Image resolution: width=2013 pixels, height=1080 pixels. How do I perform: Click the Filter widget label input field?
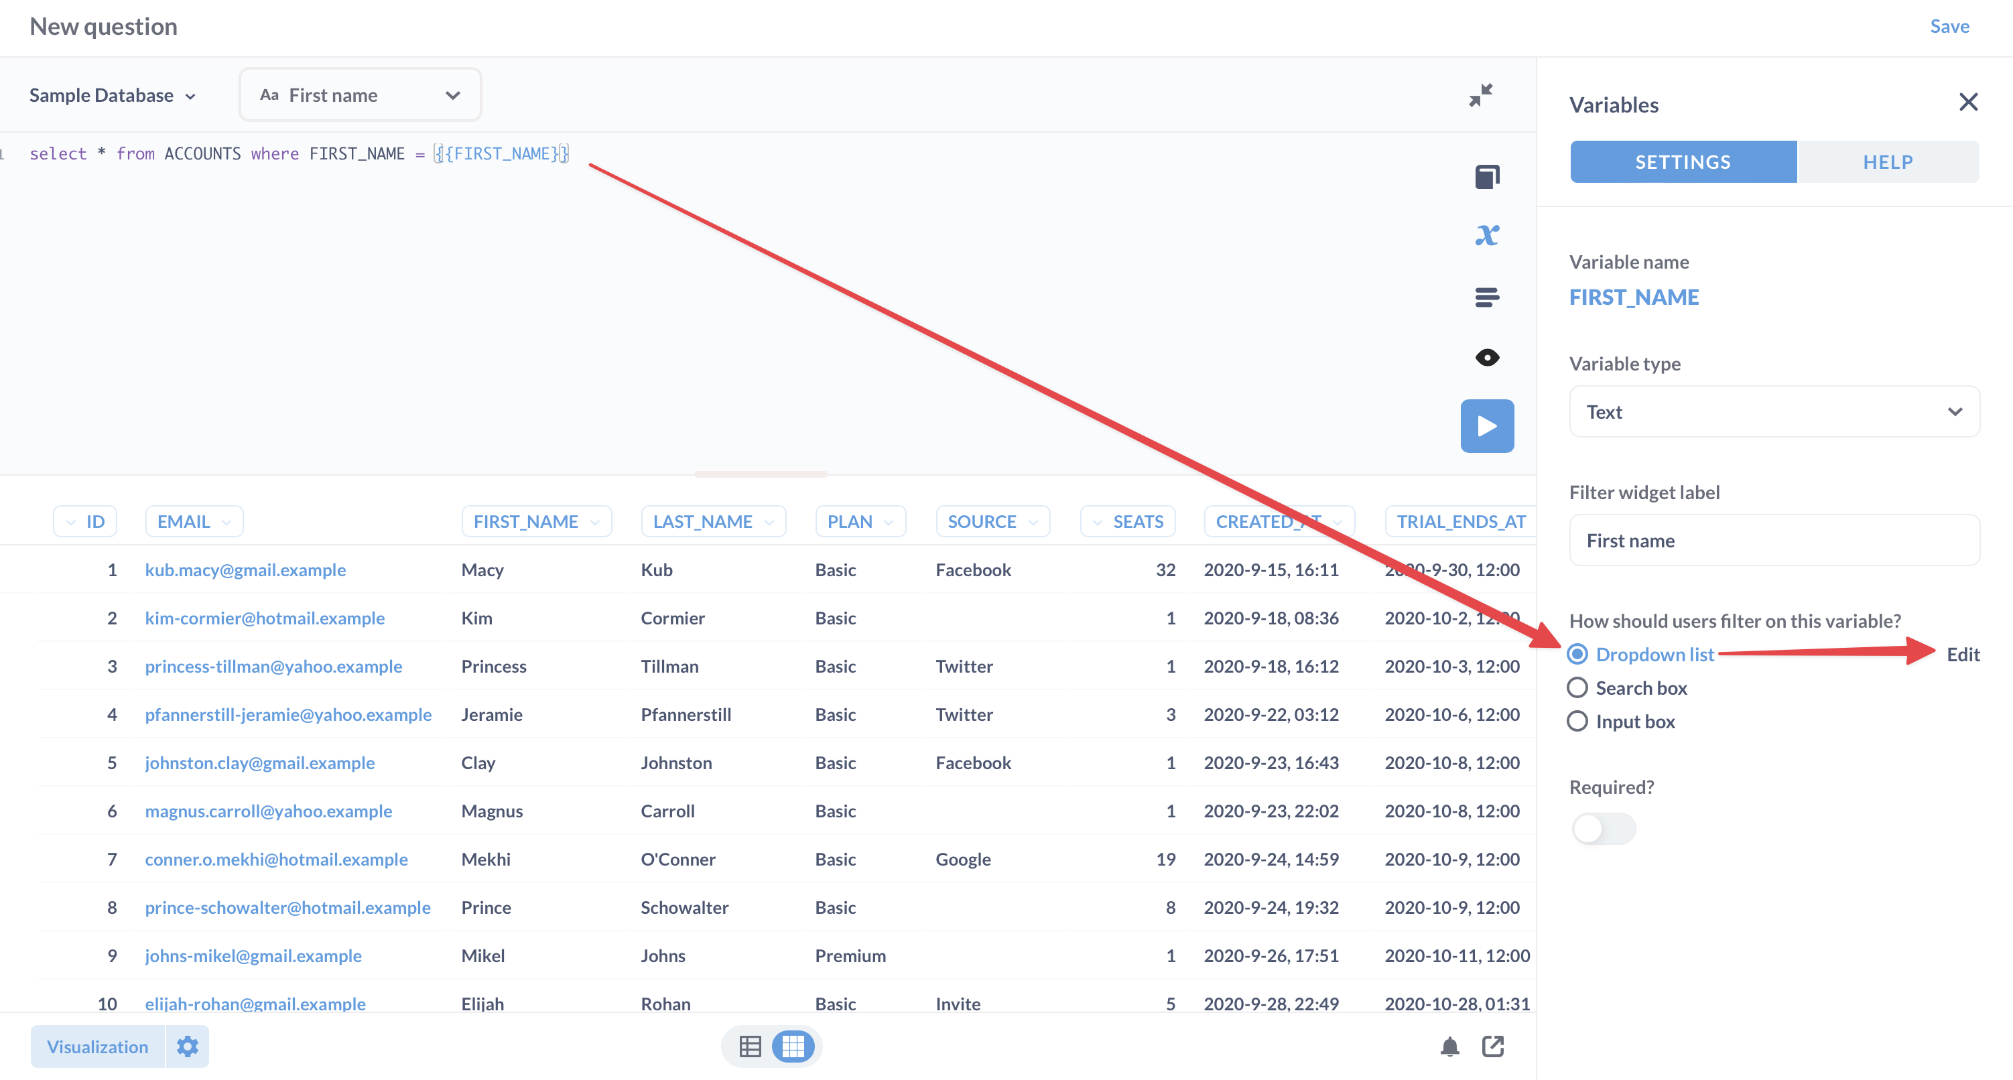[x=1773, y=540]
